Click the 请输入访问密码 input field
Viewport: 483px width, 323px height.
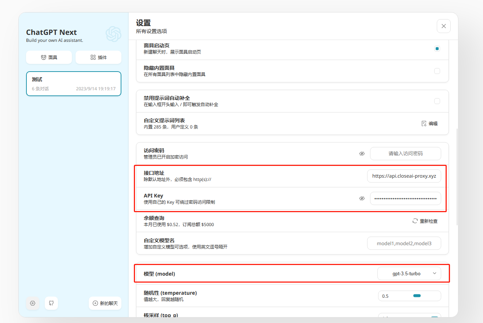pos(405,153)
